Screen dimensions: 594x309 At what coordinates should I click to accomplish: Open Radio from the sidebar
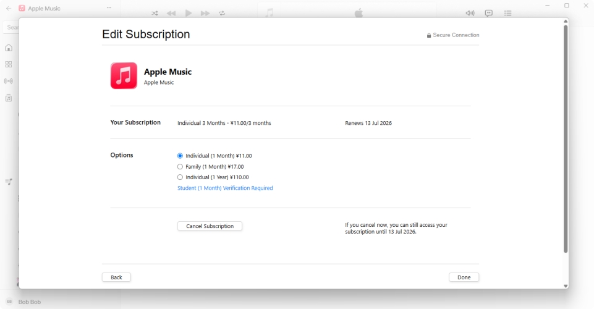tap(9, 81)
